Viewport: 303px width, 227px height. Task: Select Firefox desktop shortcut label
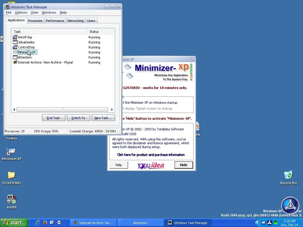click(12, 138)
